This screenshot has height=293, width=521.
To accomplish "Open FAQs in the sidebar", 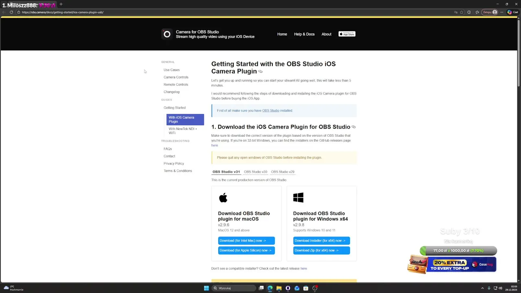I will (x=168, y=149).
